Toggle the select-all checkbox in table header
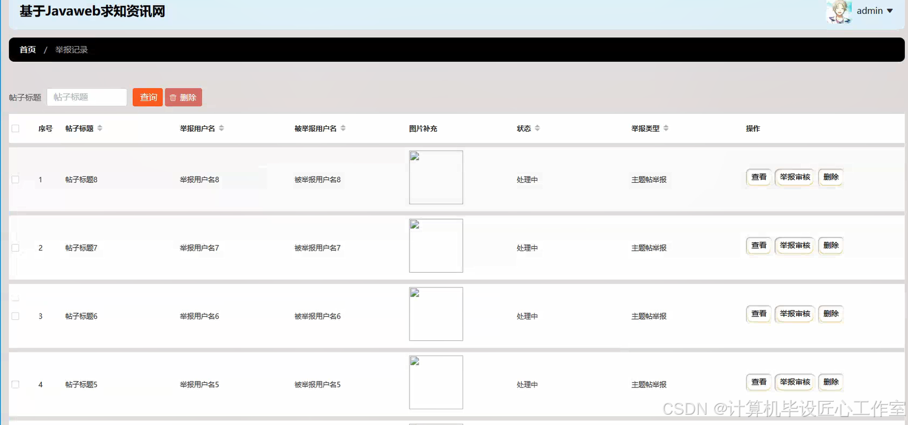Viewport: 908px width, 425px height. point(15,128)
